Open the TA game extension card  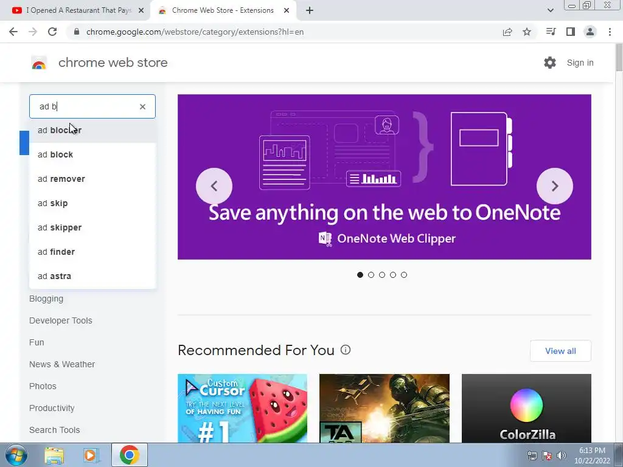385,408
